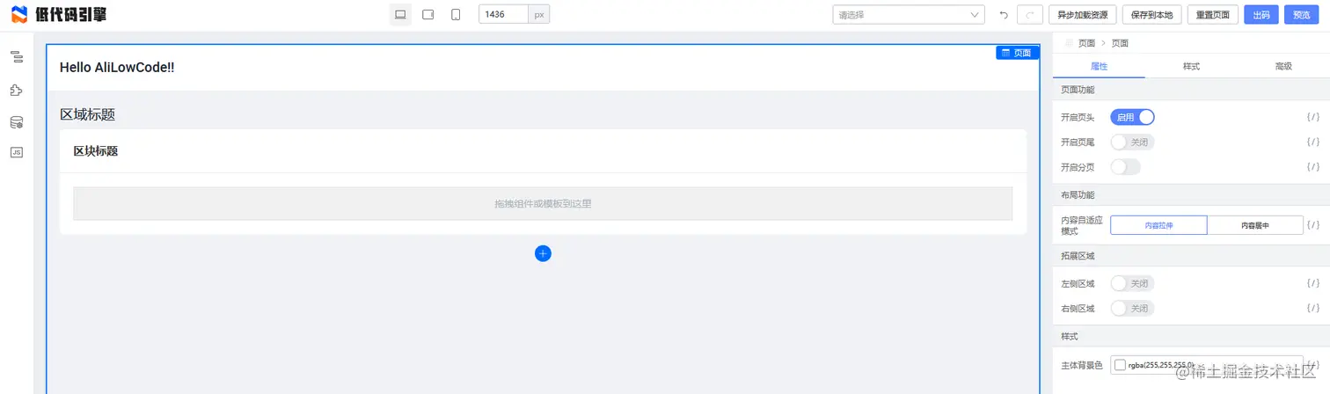Collapse the 布局功能 section header
This screenshot has width=1330, height=394.
tap(1191, 194)
